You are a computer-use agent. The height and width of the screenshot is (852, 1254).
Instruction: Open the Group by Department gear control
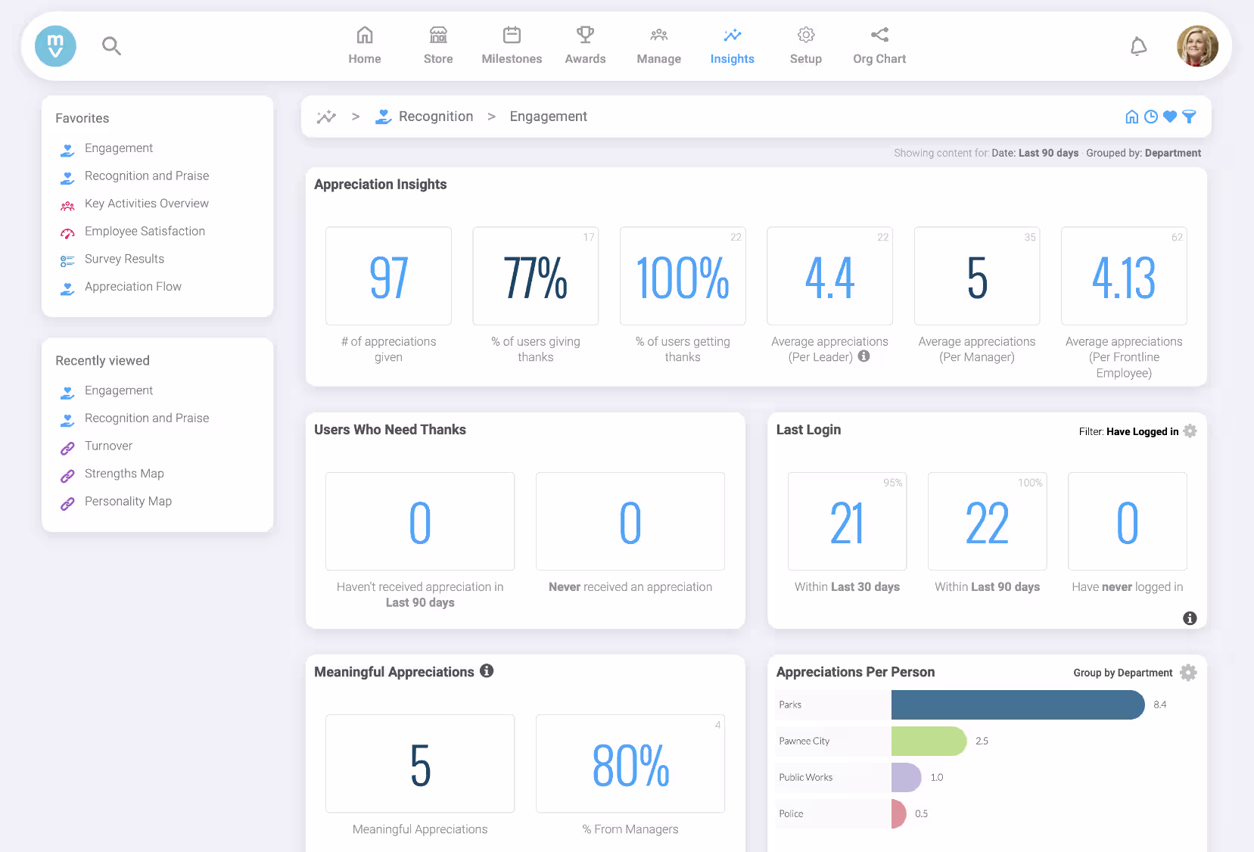[1188, 672]
